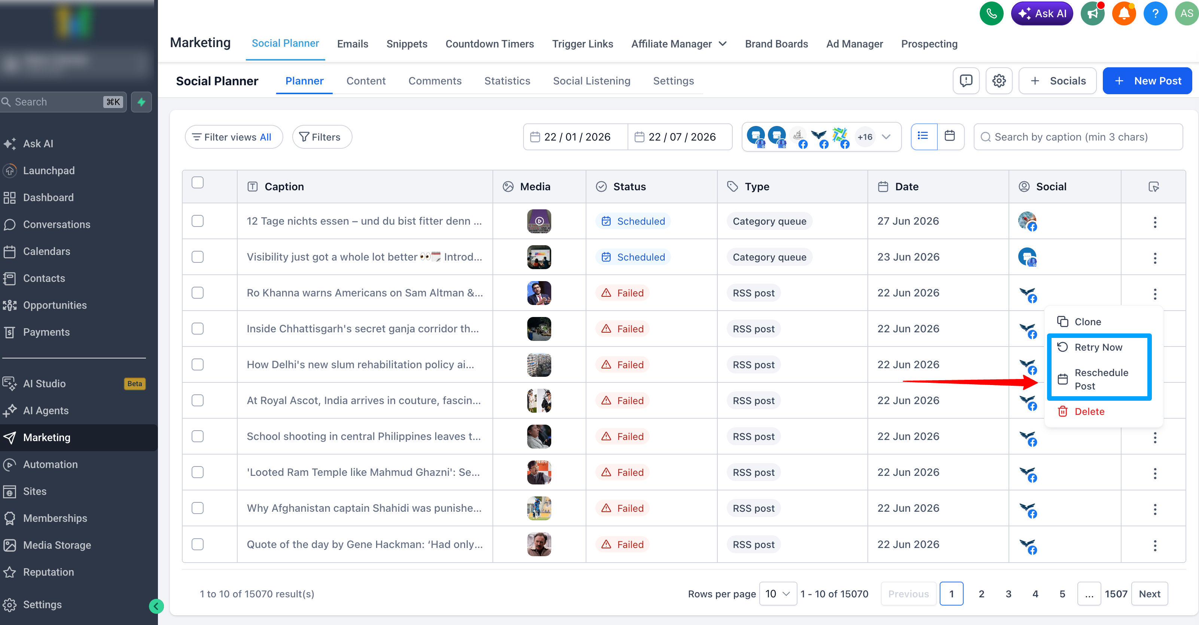This screenshot has width=1199, height=625.
Task: Open the media thumbnail for Ro Khanna post
Action: click(539, 293)
